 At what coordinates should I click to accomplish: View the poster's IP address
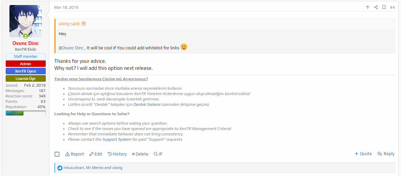click(x=158, y=154)
